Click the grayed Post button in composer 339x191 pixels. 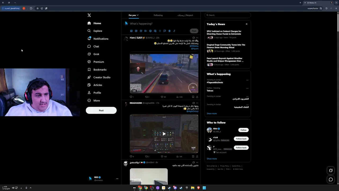click(194, 31)
